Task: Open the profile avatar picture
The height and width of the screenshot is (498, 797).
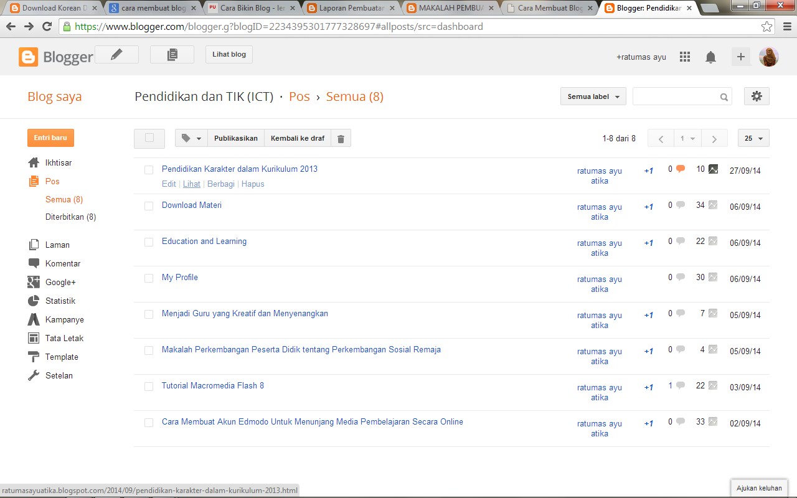Action: coord(769,57)
